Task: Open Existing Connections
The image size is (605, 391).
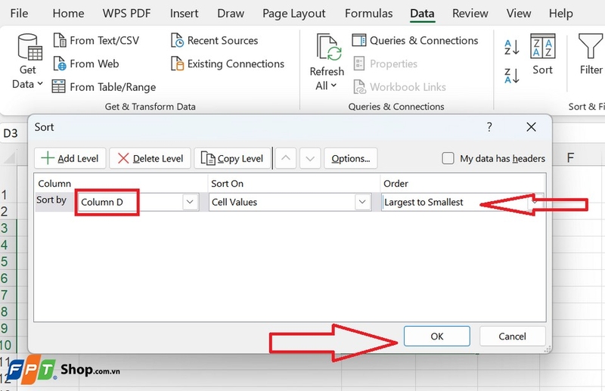Action: 228,64
